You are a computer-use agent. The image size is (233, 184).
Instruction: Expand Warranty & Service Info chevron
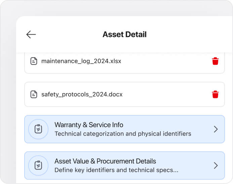(216, 129)
